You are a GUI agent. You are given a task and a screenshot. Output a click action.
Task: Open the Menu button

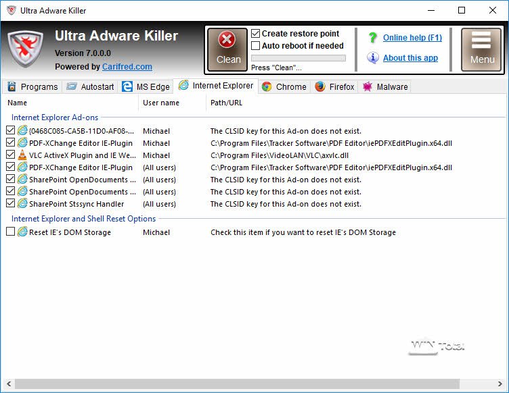pos(481,49)
